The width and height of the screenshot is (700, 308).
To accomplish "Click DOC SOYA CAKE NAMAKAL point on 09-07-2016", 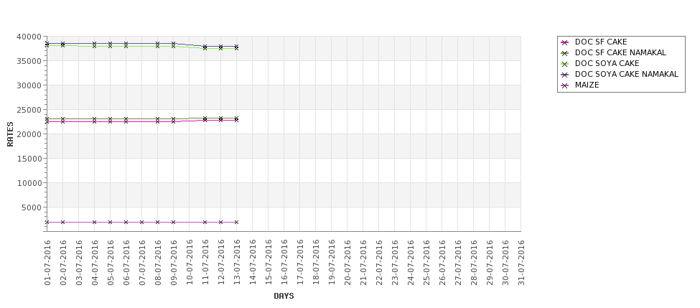I will point(173,44).
